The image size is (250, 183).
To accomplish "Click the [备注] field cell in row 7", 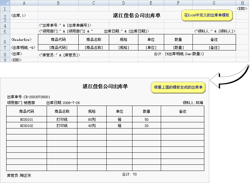I will 214,47.
